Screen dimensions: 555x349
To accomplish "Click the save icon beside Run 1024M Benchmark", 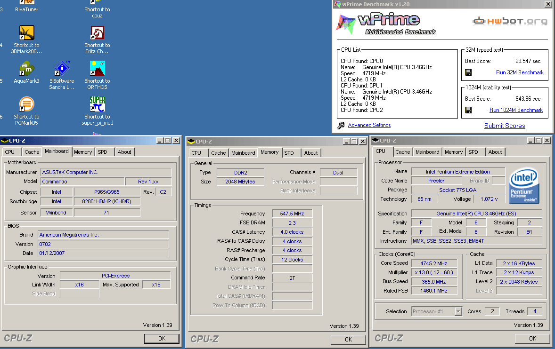I will pos(468,110).
